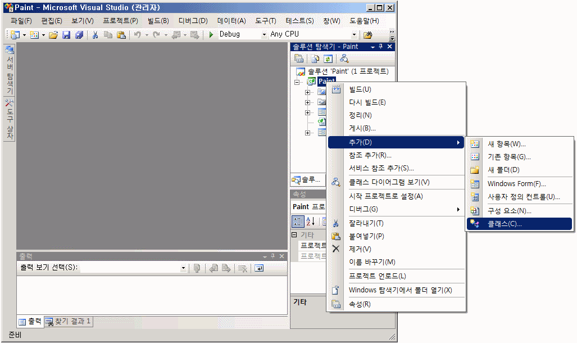Click Clear All icon in output toolbar

point(242,269)
